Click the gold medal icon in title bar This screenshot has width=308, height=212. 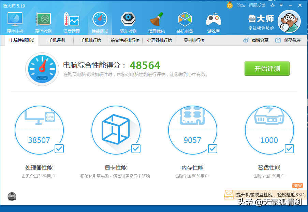point(230,5)
